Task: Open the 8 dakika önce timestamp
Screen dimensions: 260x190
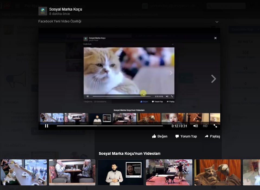Action: (x=59, y=14)
